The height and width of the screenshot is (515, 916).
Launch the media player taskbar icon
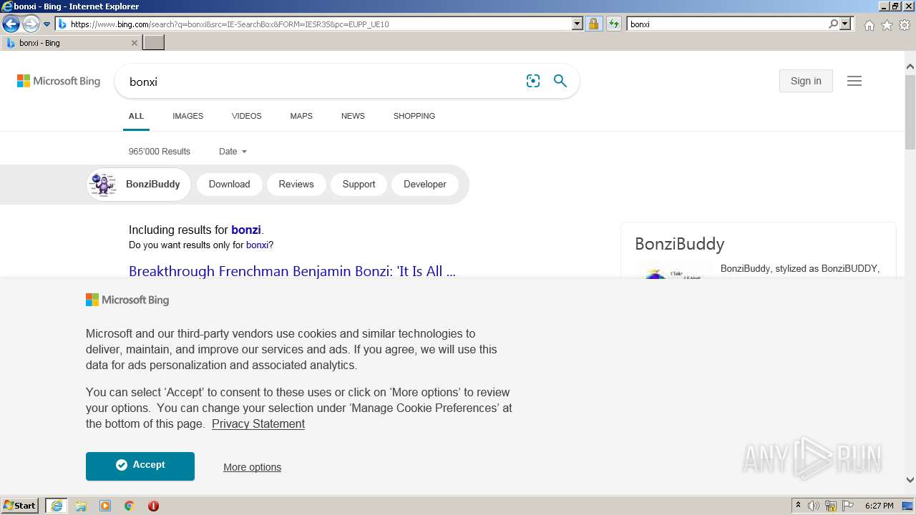pyautogui.click(x=105, y=506)
